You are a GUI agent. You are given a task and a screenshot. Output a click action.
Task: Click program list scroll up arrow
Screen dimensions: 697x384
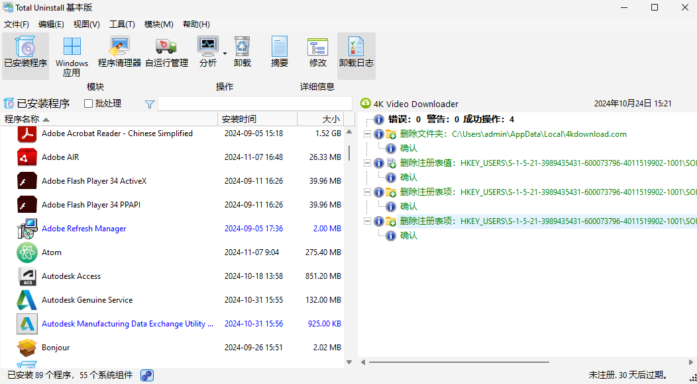coord(349,132)
